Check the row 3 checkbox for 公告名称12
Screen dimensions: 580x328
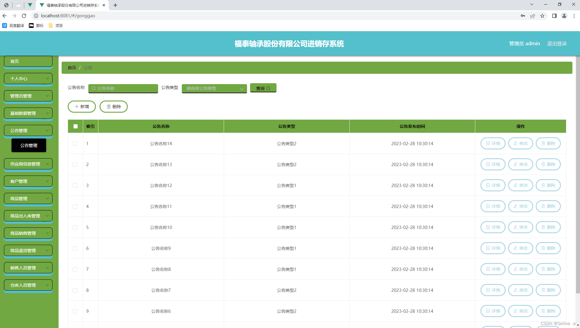click(75, 186)
